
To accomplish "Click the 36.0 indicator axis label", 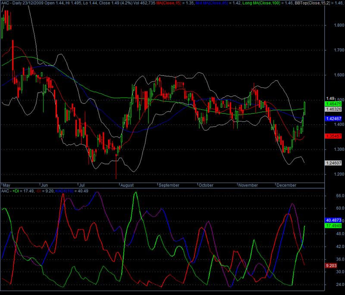I will coord(340,259).
